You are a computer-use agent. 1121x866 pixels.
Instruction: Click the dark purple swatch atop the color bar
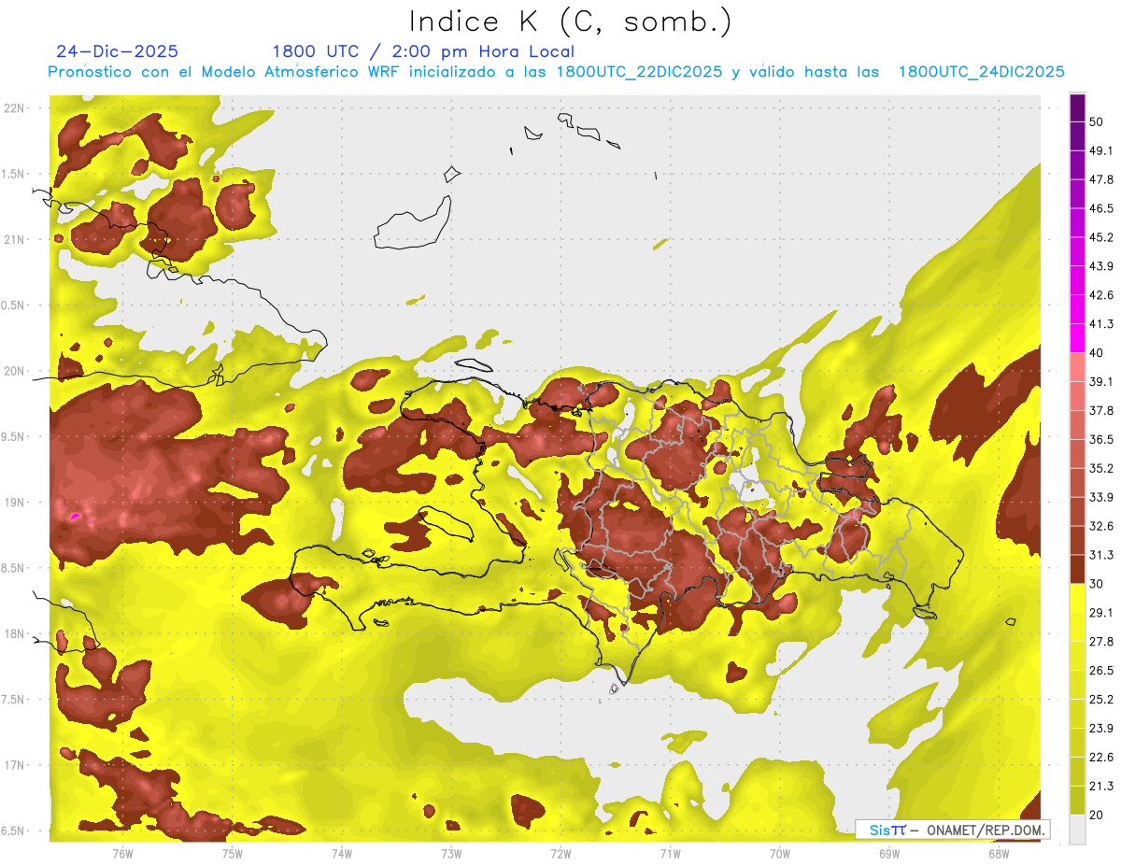pos(1077,108)
